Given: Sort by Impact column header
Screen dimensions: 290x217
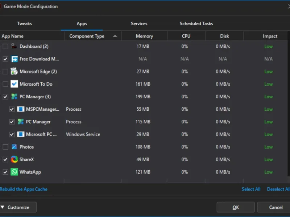Looking at the screenshot, I should pyautogui.click(x=270, y=36).
